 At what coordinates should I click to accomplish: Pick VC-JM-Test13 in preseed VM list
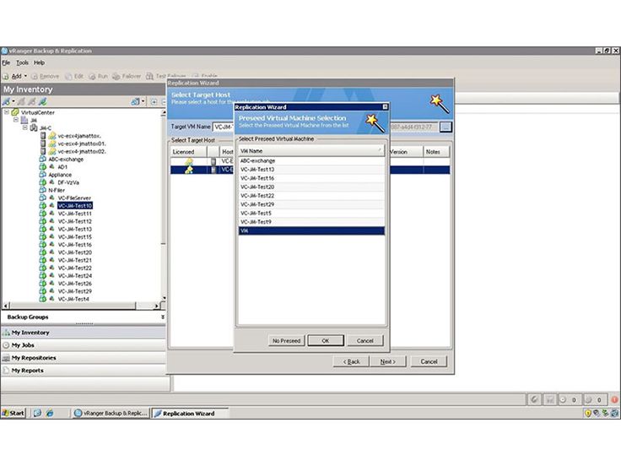311,170
